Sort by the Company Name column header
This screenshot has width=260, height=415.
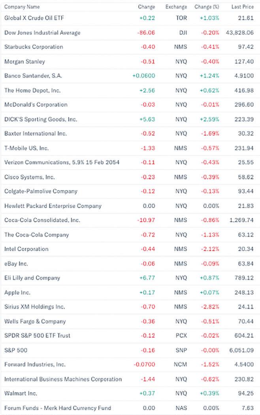click(22, 7)
